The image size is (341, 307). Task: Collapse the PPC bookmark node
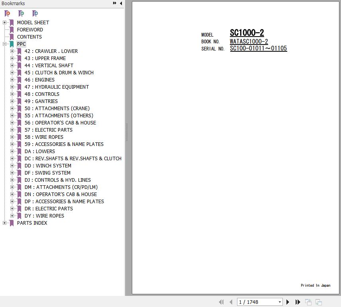[4, 44]
